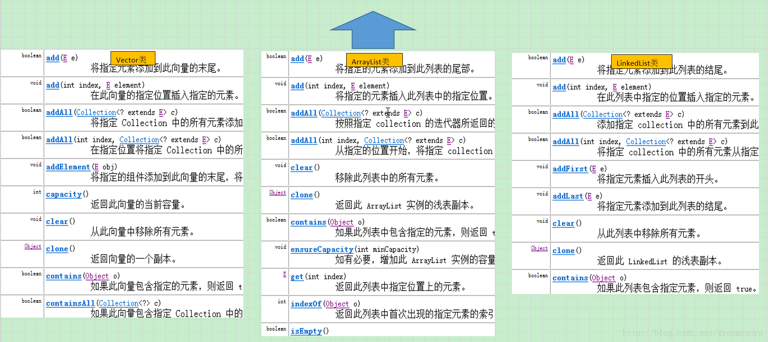Open addLast method link in LinkedList table

point(568,196)
